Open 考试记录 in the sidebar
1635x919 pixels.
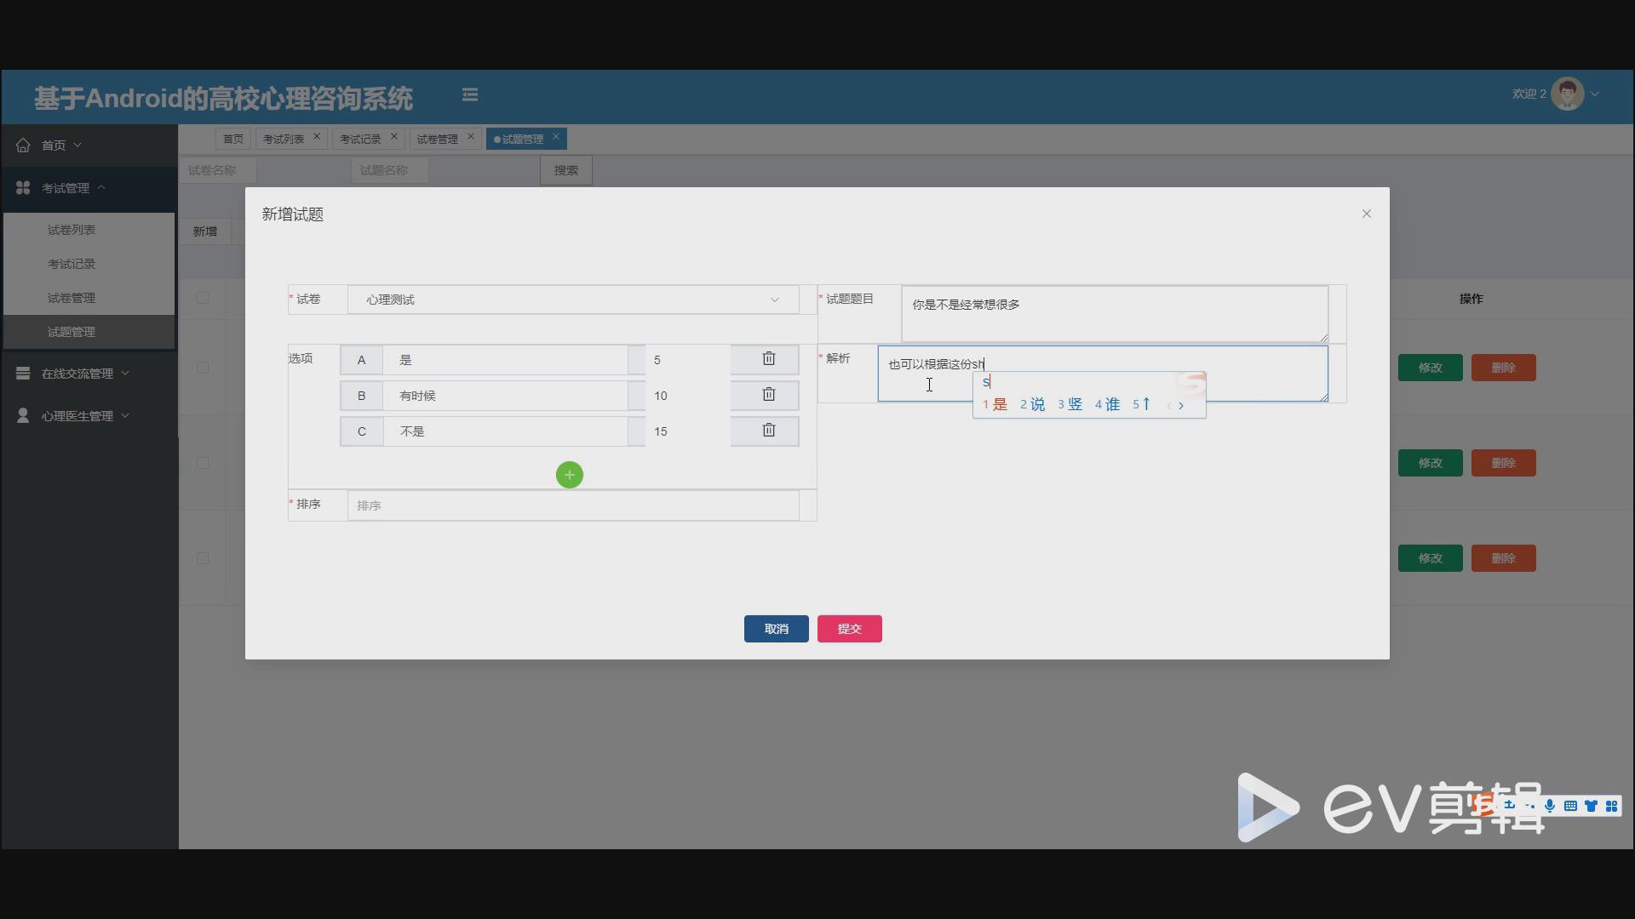(x=72, y=264)
